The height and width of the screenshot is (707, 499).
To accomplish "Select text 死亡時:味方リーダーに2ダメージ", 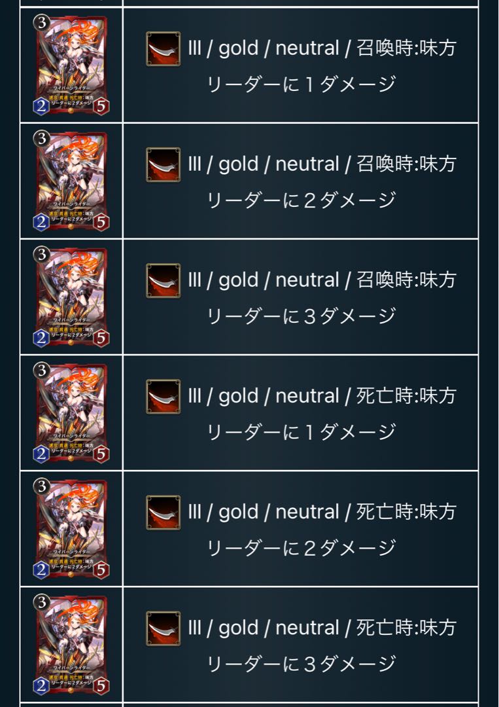I will (332, 530).
